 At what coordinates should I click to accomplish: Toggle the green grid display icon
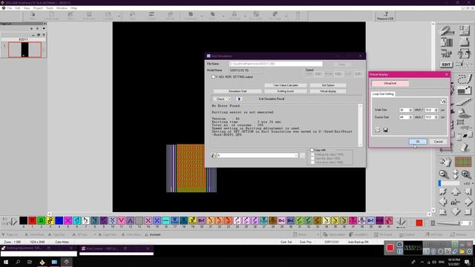(463, 162)
